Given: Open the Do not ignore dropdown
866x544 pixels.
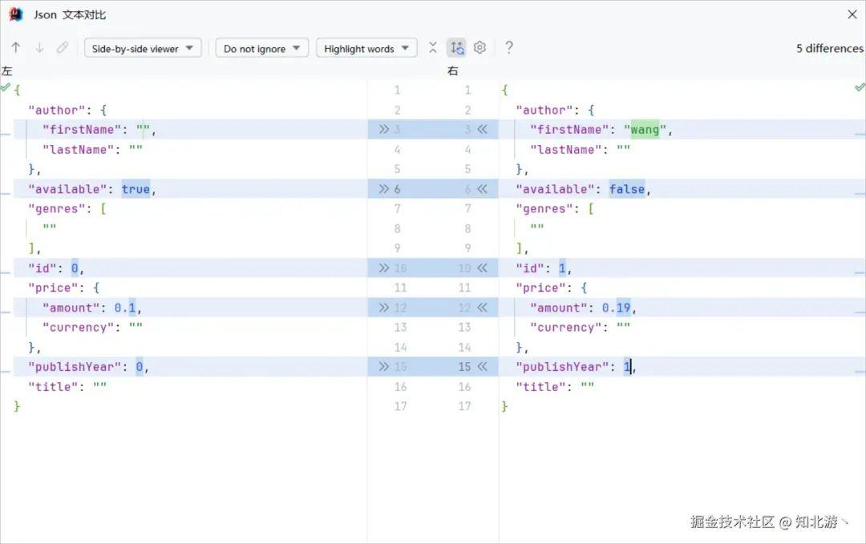Looking at the screenshot, I should tap(261, 47).
